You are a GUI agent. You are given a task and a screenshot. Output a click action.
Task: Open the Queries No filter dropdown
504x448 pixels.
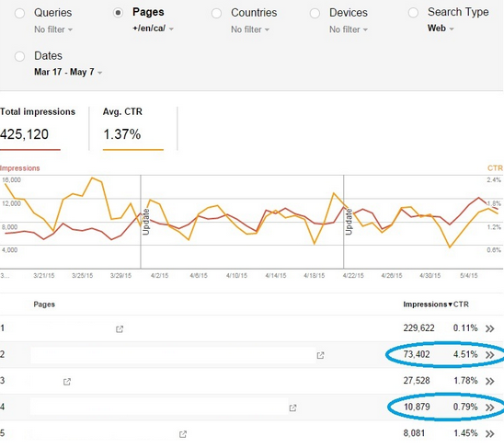pos(53,29)
